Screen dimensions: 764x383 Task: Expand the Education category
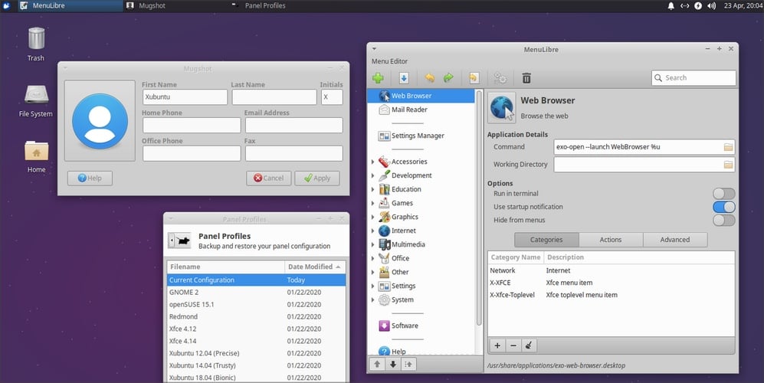coord(373,189)
